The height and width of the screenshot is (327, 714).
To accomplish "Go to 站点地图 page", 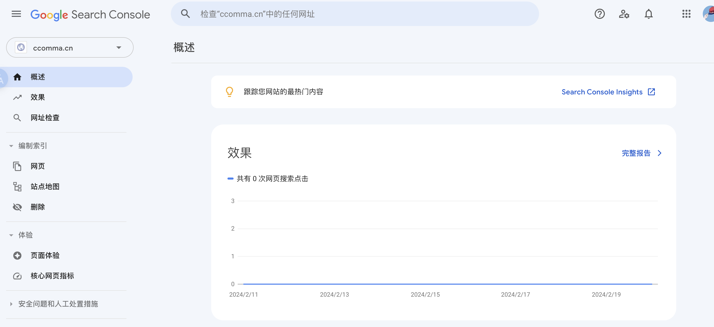I will pos(45,187).
